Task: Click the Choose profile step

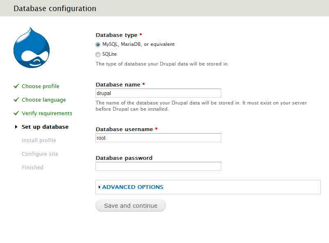Action: pyautogui.click(x=41, y=86)
